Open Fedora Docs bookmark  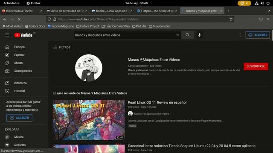pyautogui.click(x=35, y=26)
